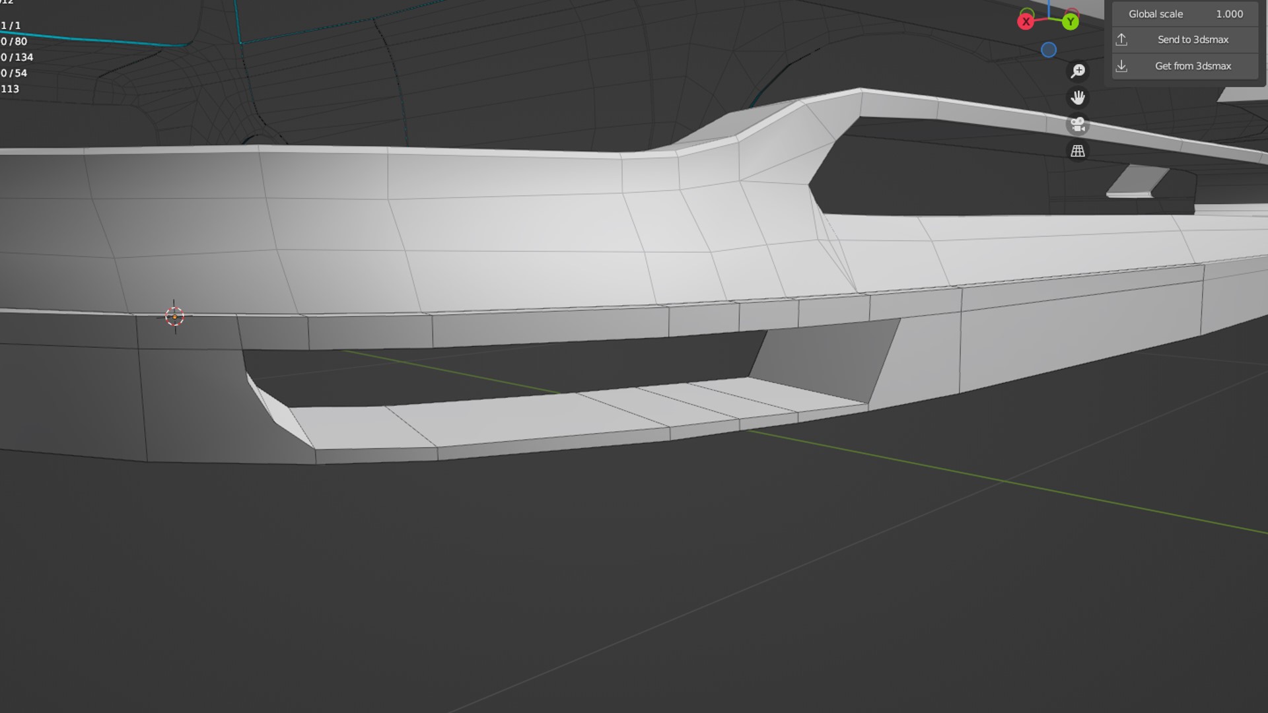Click the blue negative Z gizmo circle
Screen dimensions: 1268x713
coord(1049,50)
